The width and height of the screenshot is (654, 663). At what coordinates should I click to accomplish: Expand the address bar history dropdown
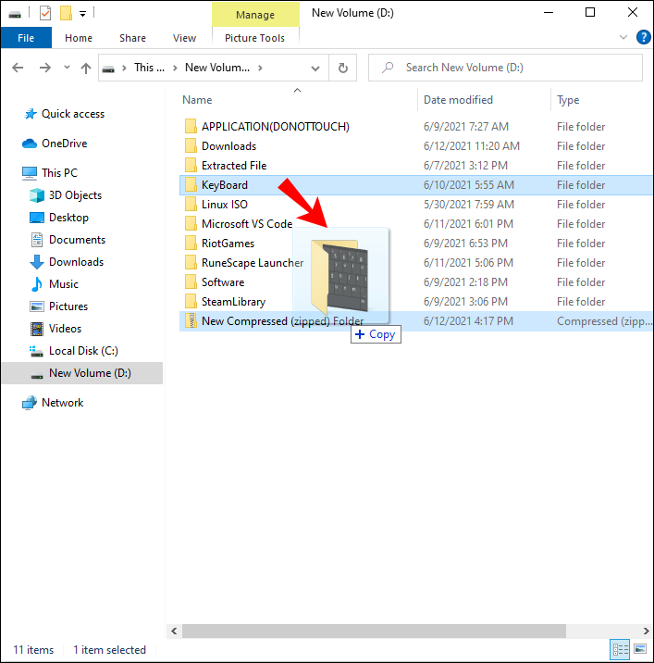click(315, 69)
